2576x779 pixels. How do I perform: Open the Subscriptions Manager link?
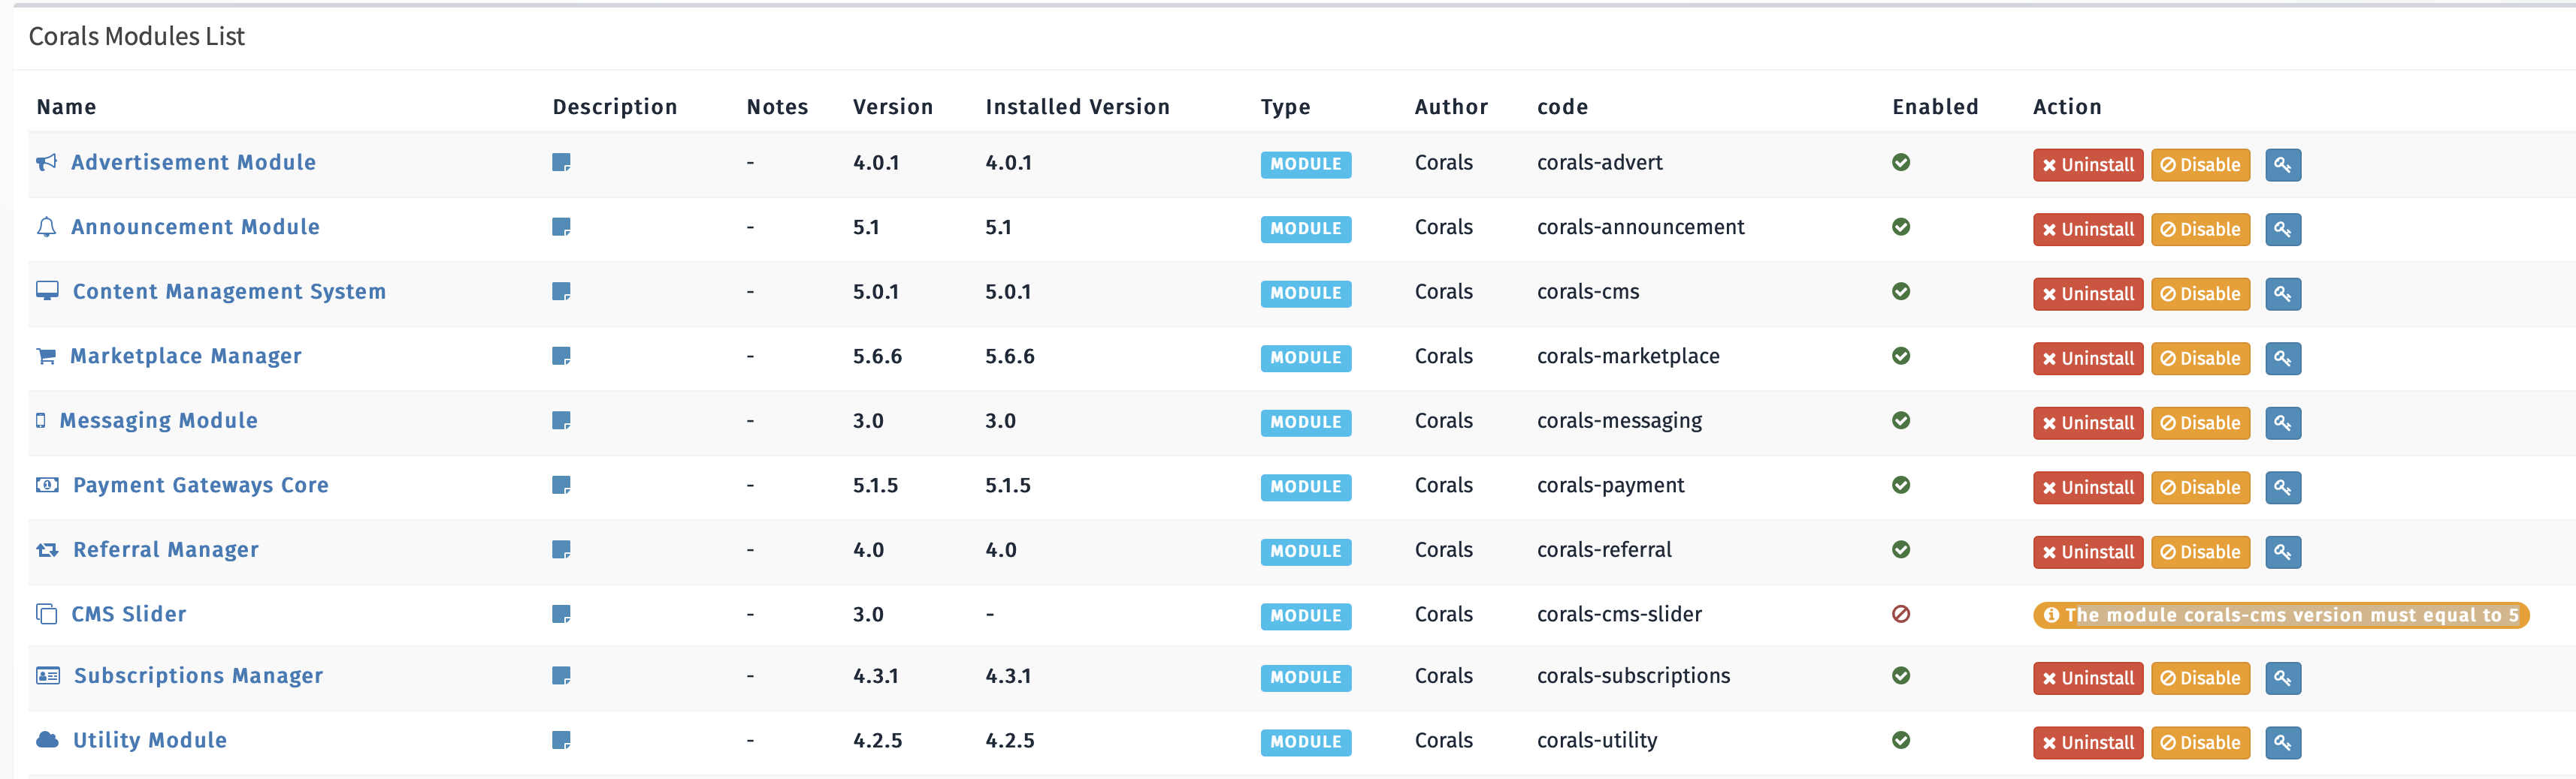tap(198, 676)
